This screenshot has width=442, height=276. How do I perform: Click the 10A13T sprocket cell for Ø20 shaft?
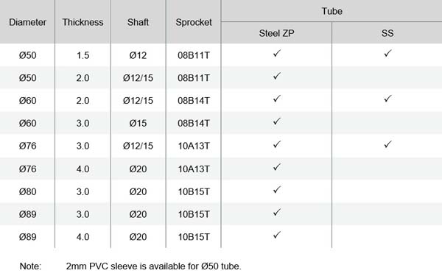(x=194, y=169)
